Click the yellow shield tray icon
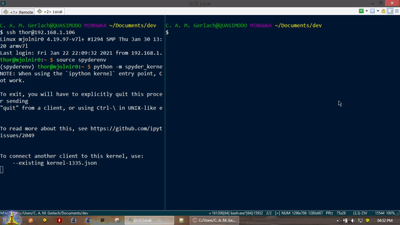Image resolution: width=400 pixels, height=225 pixels. (367, 221)
